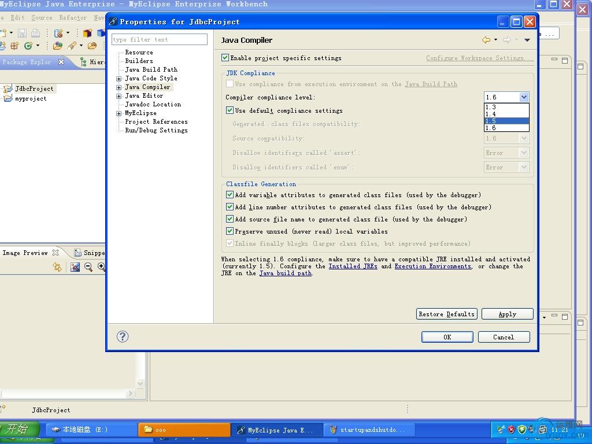The height and width of the screenshot is (444, 592).
Task: Click the type filter text field
Action: [160, 39]
